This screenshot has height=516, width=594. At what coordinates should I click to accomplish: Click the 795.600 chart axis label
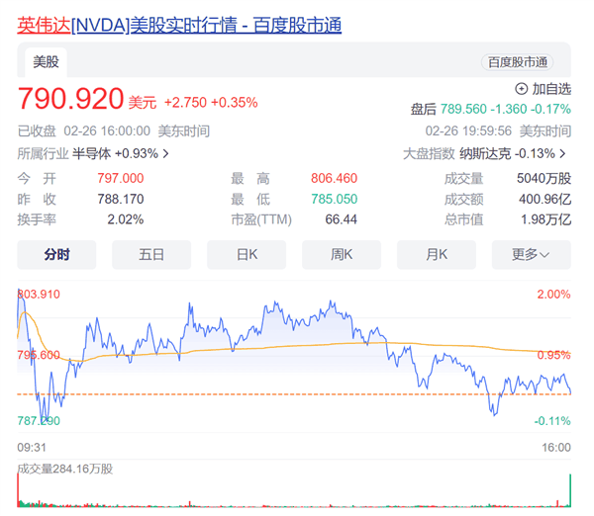click(x=39, y=355)
